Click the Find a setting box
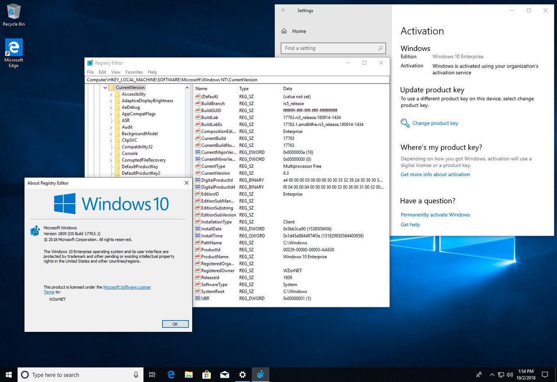This screenshot has width=557, height=382. [333, 48]
